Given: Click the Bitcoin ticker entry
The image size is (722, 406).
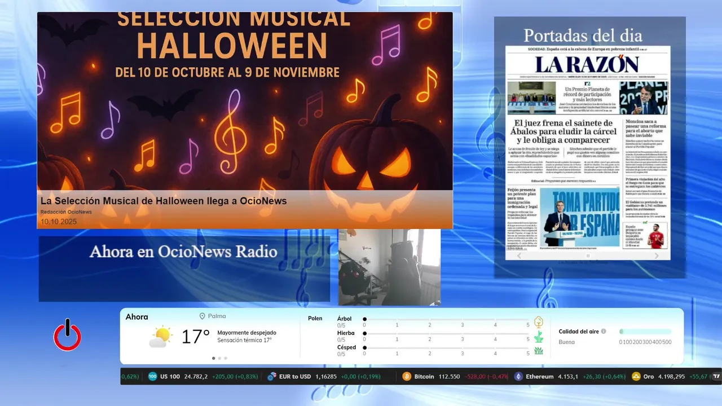Looking at the screenshot, I should coord(454,377).
